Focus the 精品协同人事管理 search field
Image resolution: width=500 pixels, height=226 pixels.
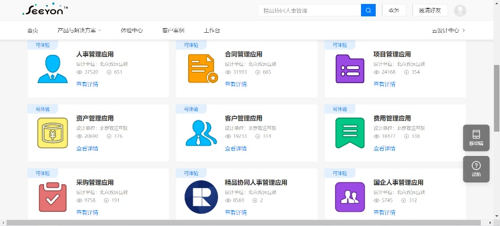point(309,10)
